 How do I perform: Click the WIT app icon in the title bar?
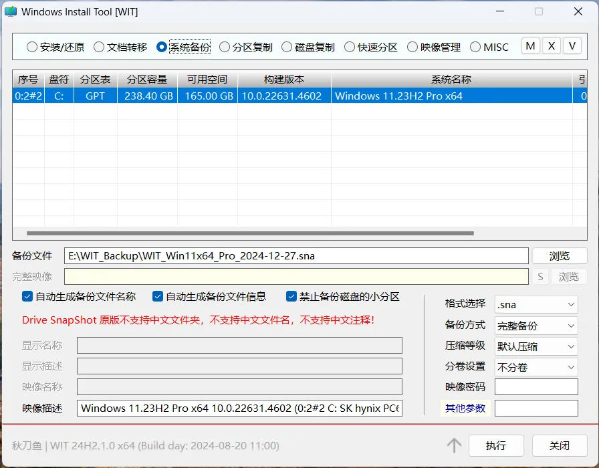click(x=11, y=11)
